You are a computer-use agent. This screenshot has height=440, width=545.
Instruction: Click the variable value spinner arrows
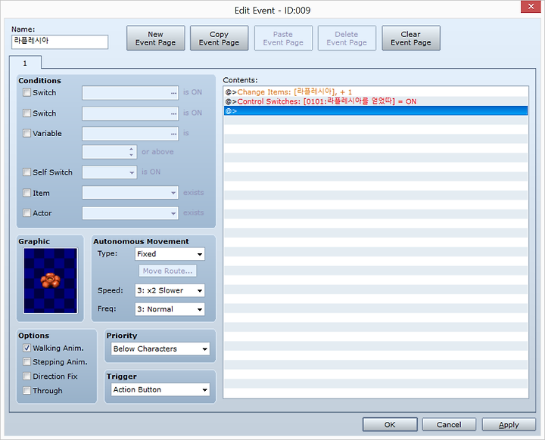click(131, 152)
